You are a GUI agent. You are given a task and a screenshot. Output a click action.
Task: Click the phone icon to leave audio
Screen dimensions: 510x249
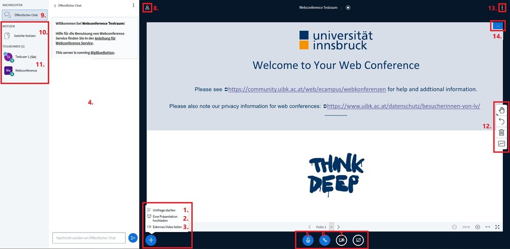pos(324,239)
